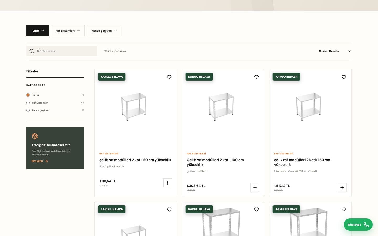Click the 2 katlı çelik raf modülü description

(x=112, y=167)
